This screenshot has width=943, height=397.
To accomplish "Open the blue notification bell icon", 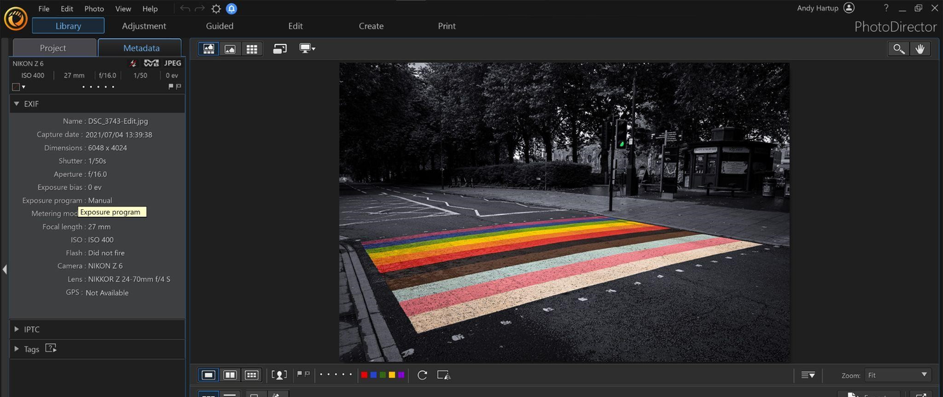I will coord(231,9).
